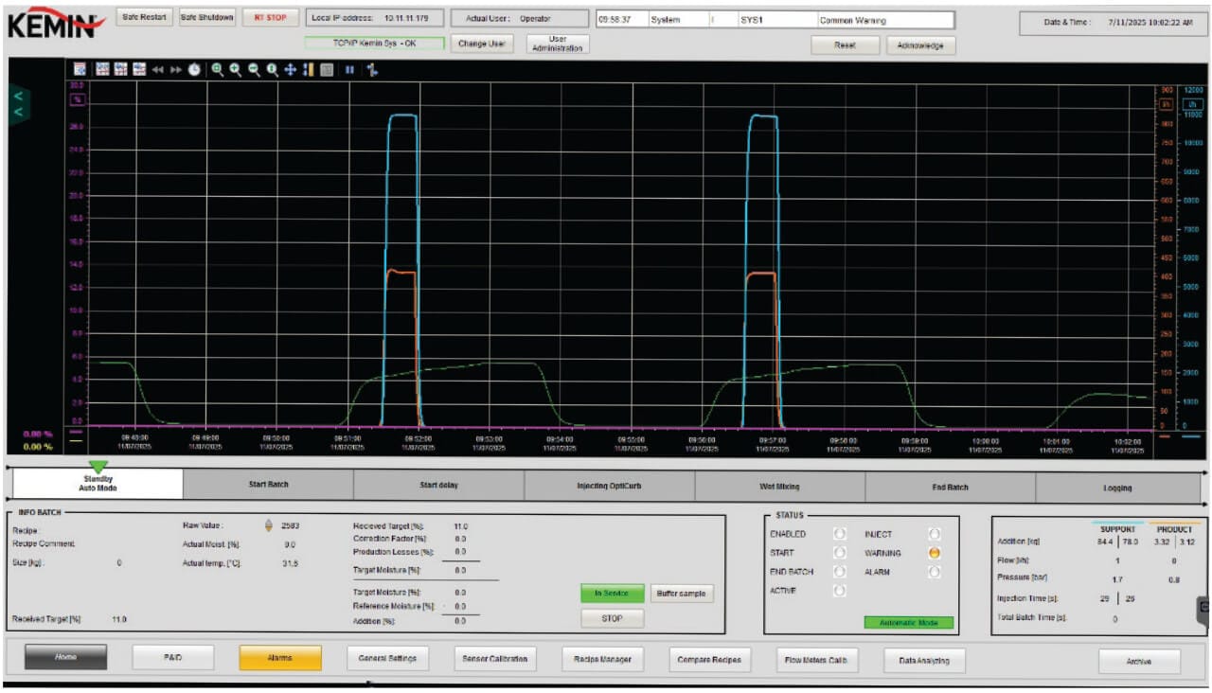The width and height of the screenshot is (1212, 693).
Task: Switch to the Recipe Manager page
Action: [x=604, y=659]
